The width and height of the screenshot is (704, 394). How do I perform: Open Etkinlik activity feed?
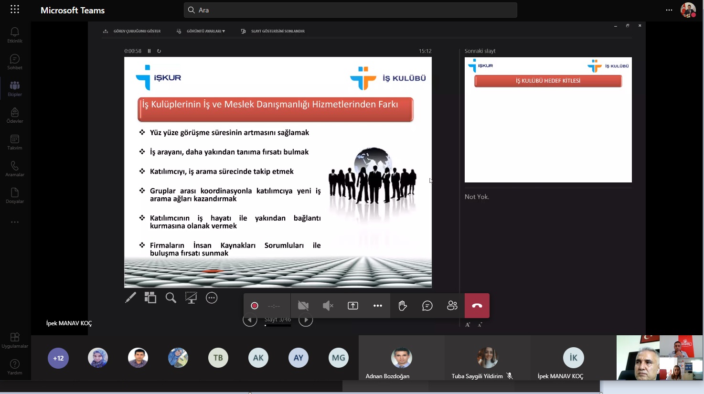click(15, 35)
